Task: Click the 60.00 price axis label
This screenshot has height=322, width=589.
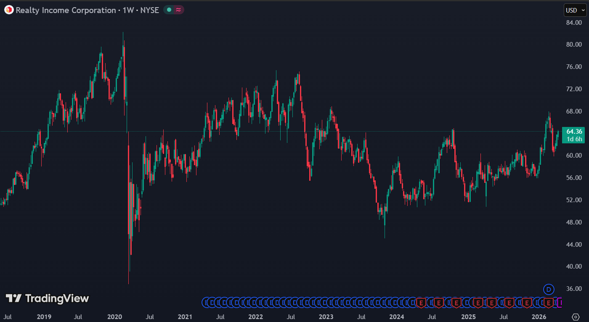Action: (574, 156)
